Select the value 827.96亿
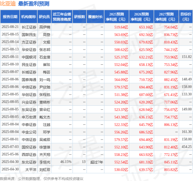 coord(171,72)
